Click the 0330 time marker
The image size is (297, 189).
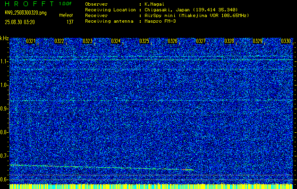[x=286, y=41]
